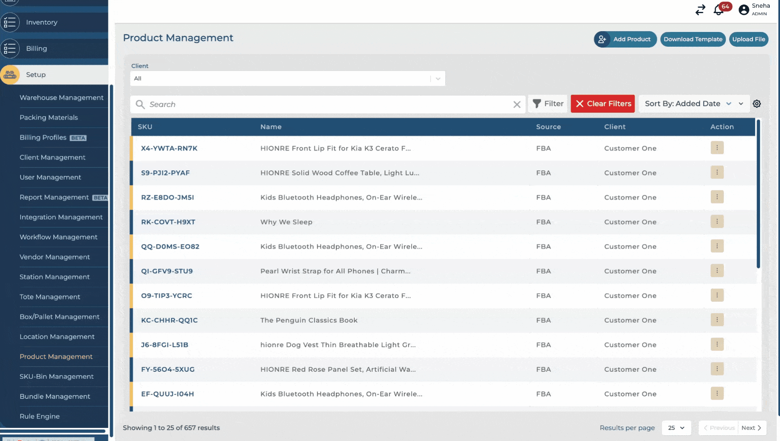Clear the search field with X icon
This screenshot has width=780, height=441.
(517, 104)
